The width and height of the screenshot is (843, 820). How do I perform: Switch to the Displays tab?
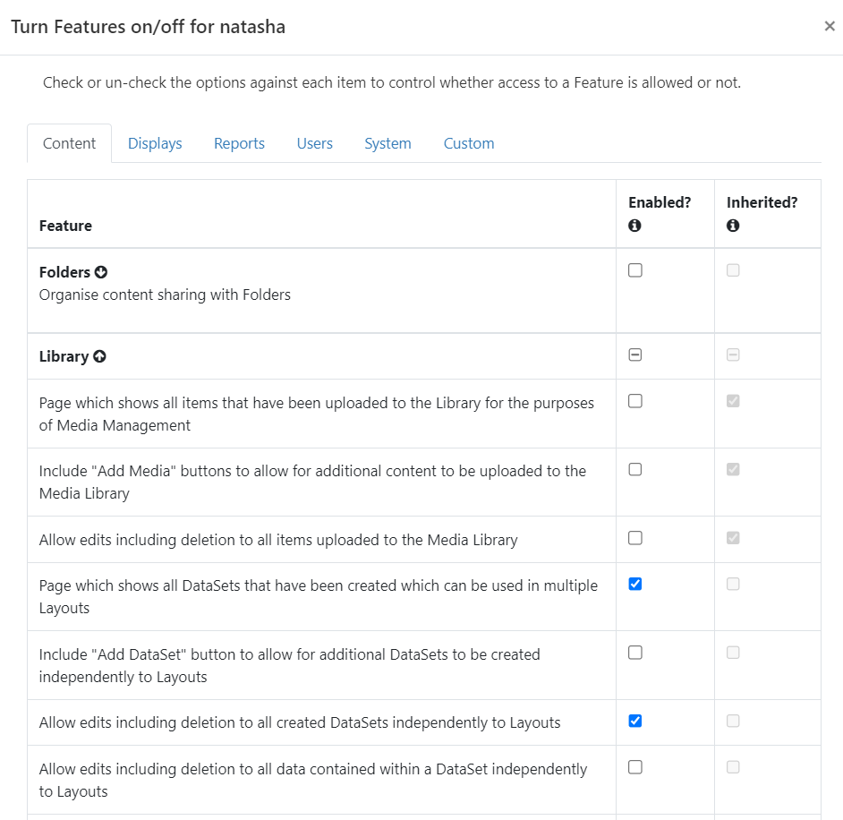(x=155, y=143)
